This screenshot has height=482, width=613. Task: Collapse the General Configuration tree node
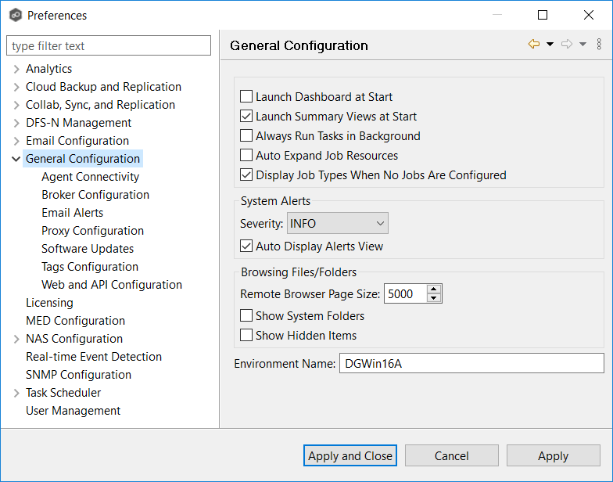pyautogui.click(x=16, y=159)
